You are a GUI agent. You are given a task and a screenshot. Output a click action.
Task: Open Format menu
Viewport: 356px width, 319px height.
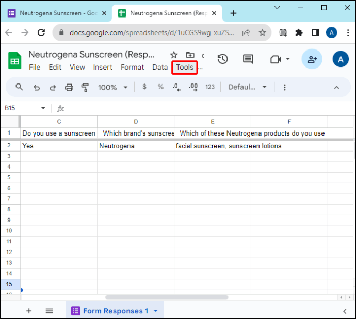132,67
